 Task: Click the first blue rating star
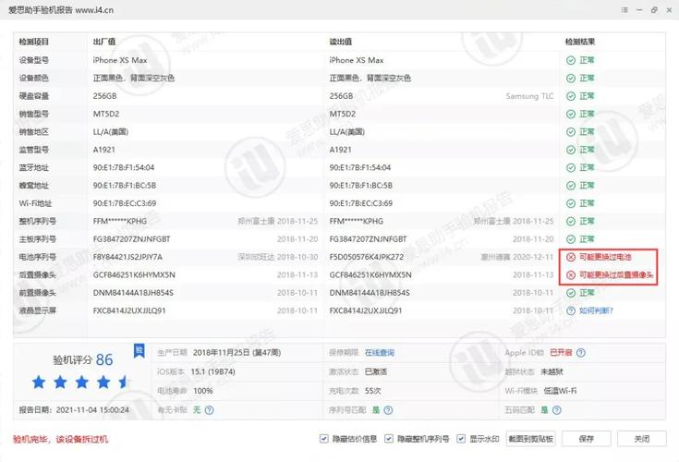39,382
